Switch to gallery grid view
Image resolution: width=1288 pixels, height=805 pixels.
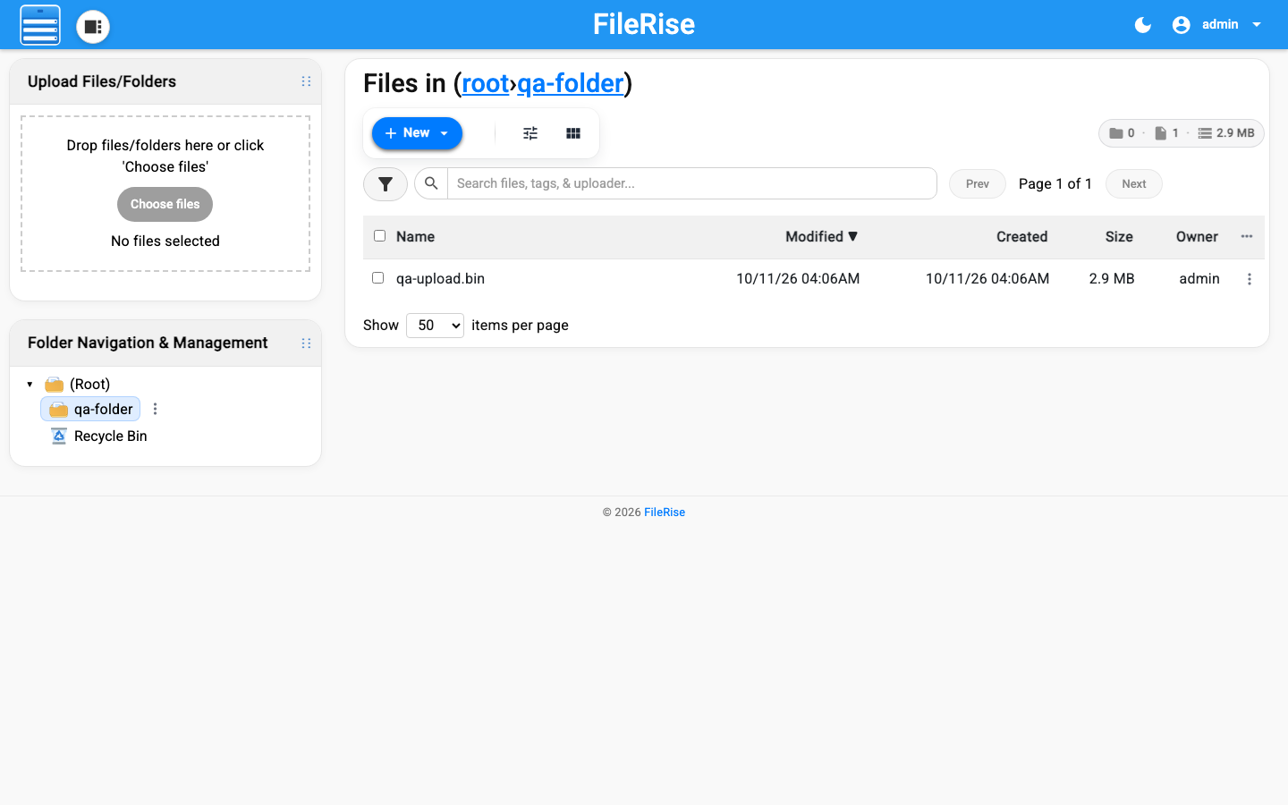pos(573,133)
